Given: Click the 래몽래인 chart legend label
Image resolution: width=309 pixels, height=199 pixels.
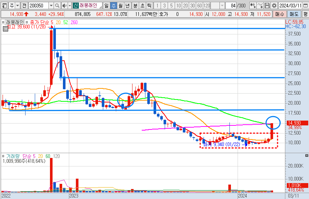Looking at the screenshot, I should (15, 22).
